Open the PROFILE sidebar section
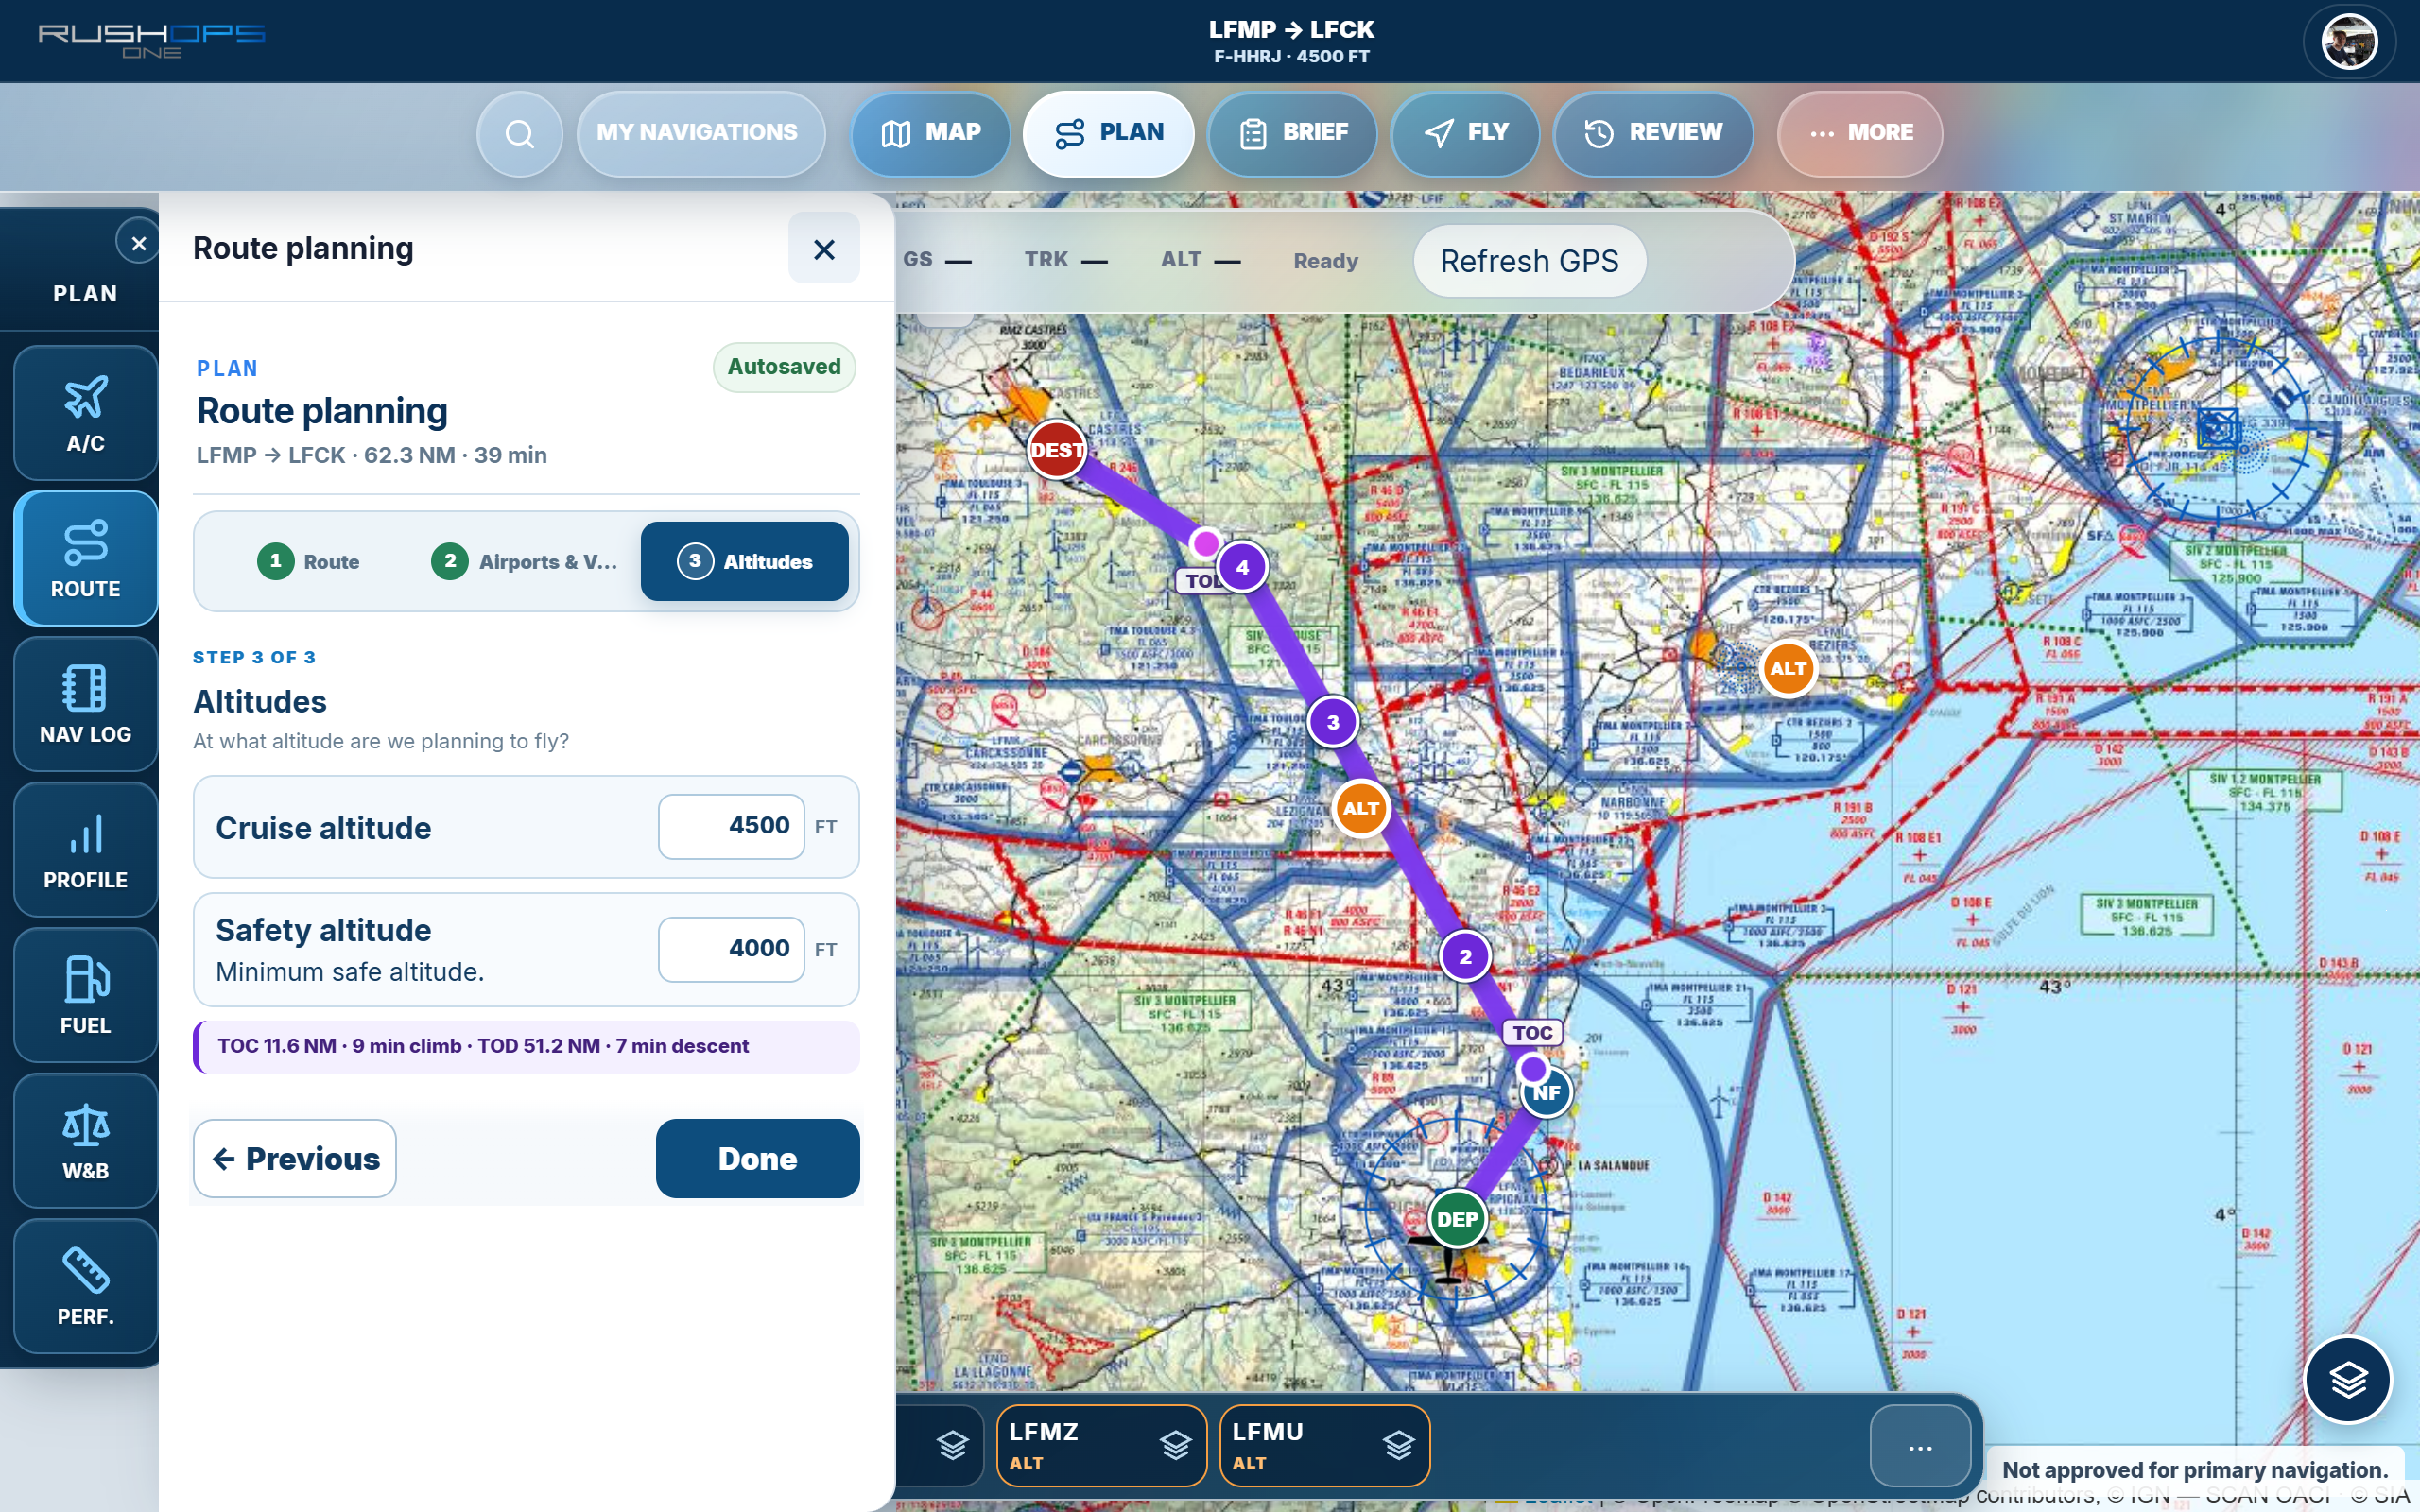The height and width of the screenshot is (1512, 2420). (86, 849)
